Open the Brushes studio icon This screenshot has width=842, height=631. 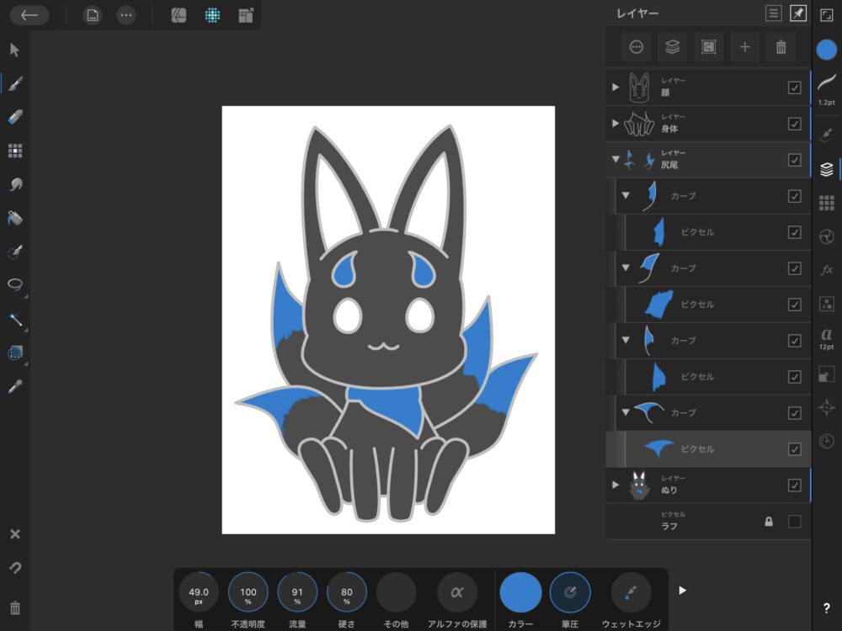coord(827,133)
